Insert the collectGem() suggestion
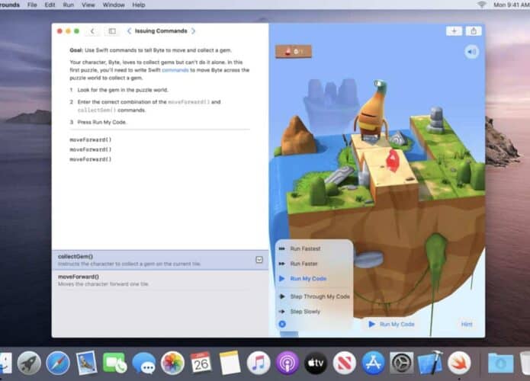530x381 pixels. tap(160, 260)
